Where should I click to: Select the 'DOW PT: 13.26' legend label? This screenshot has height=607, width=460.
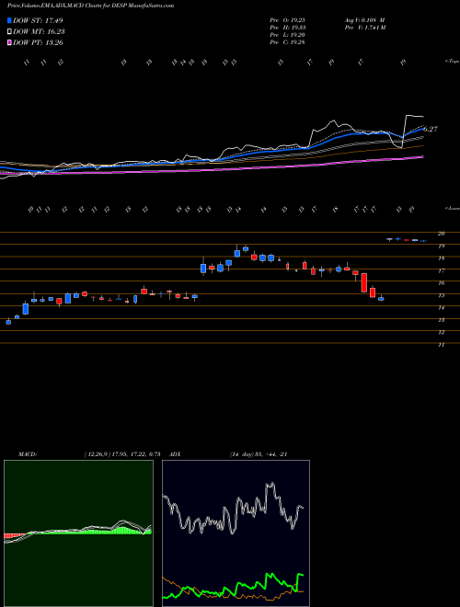click(38, 42)
